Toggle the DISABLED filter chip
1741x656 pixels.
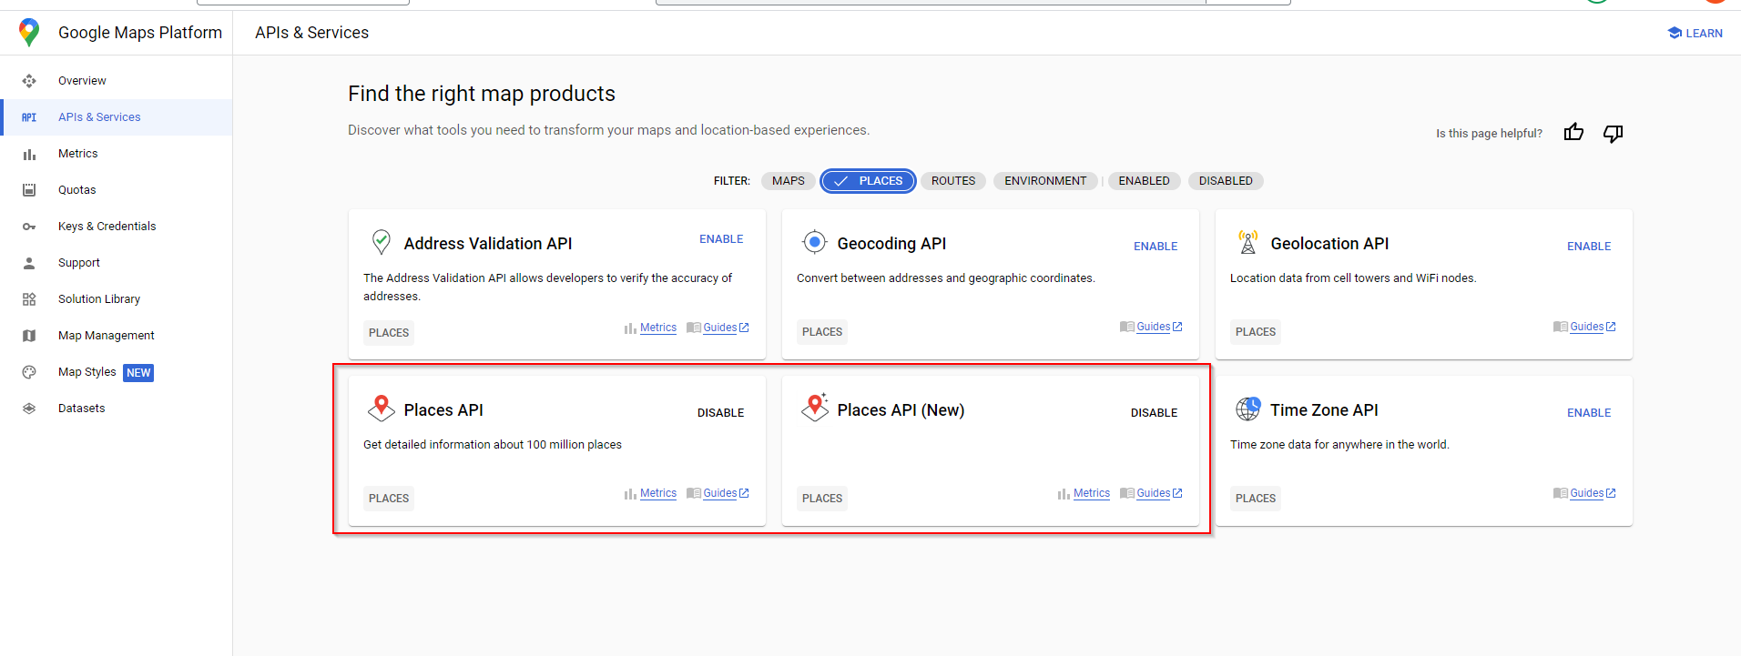coord(1226,181)
